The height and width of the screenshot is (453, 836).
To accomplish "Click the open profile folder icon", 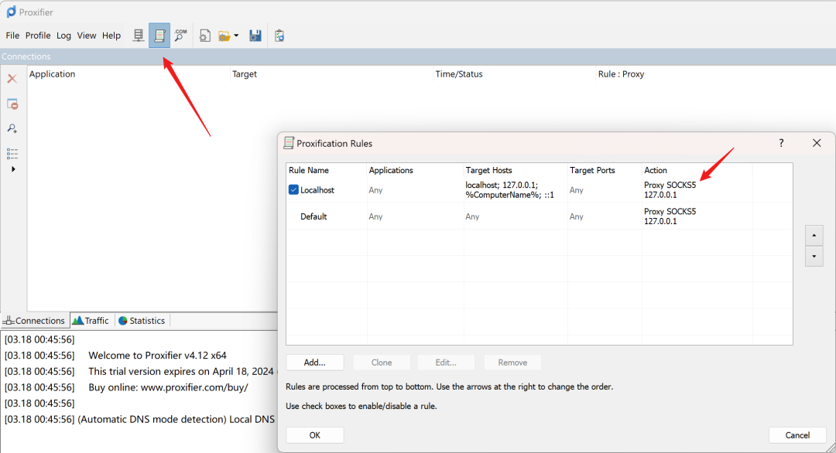I will tap(224, 36).
